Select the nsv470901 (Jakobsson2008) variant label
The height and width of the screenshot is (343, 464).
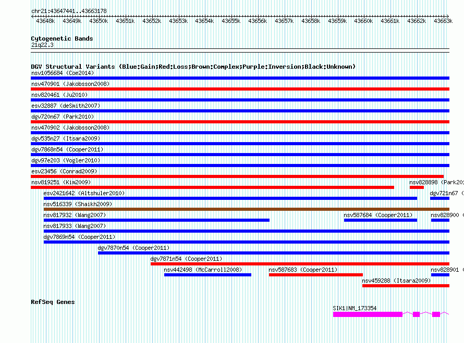point(70,84)
